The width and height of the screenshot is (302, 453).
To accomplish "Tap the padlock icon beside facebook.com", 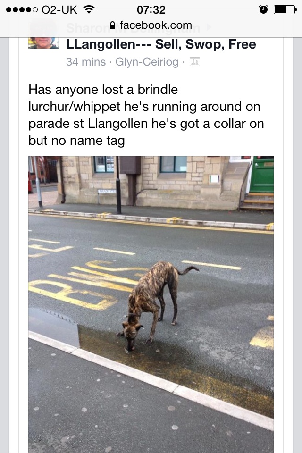I will 113,25.
